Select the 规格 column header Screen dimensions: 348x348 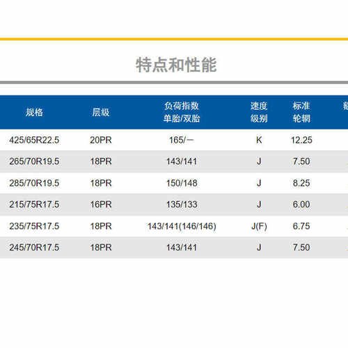click(34, 112)
